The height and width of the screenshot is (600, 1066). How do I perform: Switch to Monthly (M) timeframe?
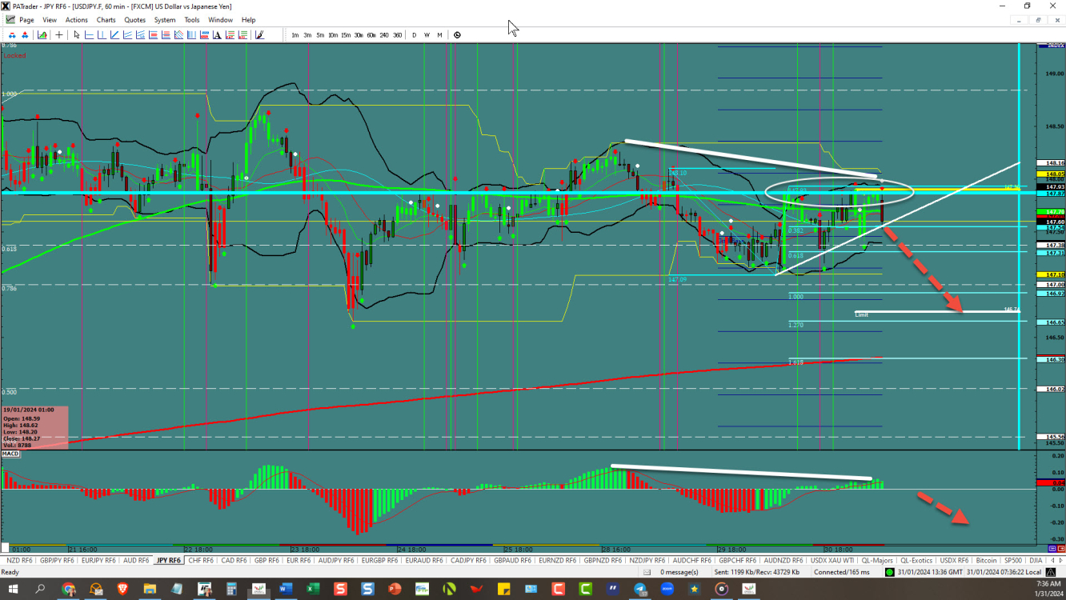[x=439, y=34]
